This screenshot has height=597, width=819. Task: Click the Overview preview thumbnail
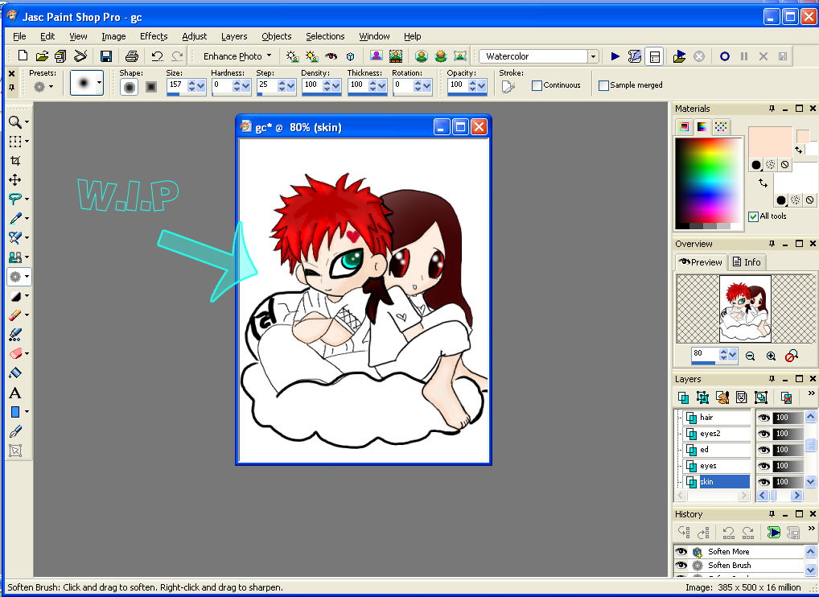[745, 309]
